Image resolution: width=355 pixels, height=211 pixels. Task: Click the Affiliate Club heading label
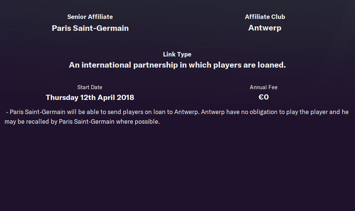pyautogui.click(x=265, y=17)
